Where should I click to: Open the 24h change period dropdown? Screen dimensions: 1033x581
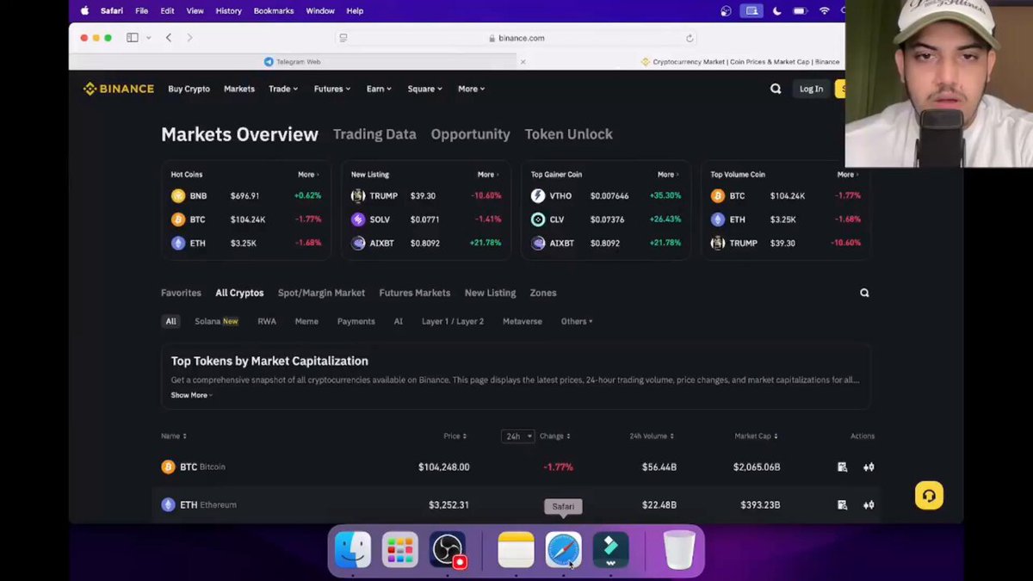pos(518,436)
